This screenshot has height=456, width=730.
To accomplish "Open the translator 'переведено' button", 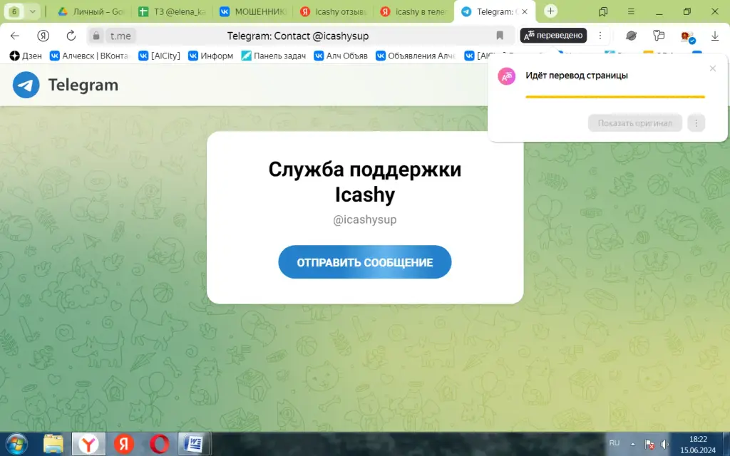I will pos(553,36).
